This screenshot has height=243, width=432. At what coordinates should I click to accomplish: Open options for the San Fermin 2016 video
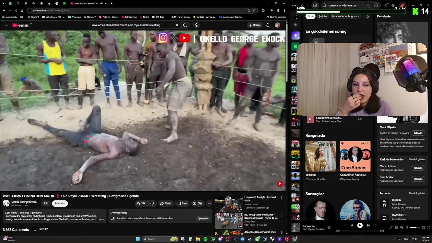coord(281,215)
